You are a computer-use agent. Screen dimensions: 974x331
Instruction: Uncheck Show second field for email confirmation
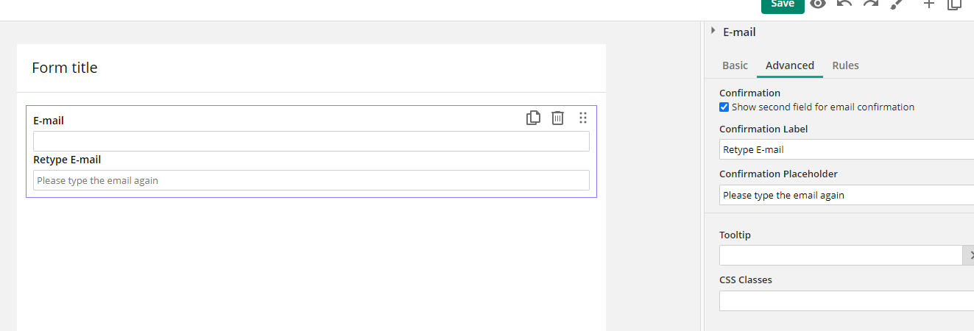[724, 107]
